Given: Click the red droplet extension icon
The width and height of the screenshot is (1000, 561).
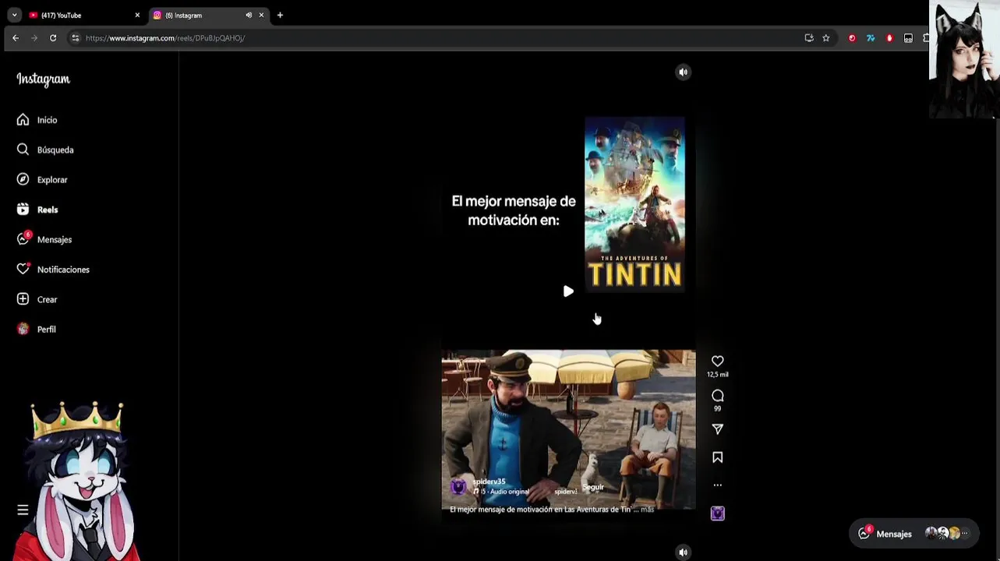Looking at the screenshot, I should click(889, 37).
